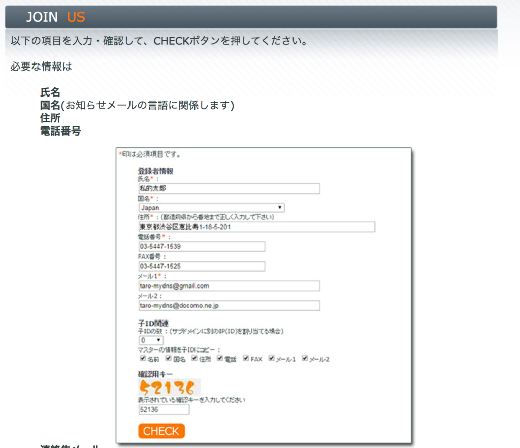
Task: Toggle the 名前 copy checkbox
Action: pyautogui.click(x=143, y=358)
